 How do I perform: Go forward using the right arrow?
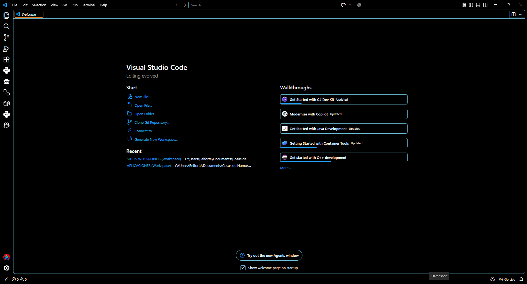[x=184, y=5]
